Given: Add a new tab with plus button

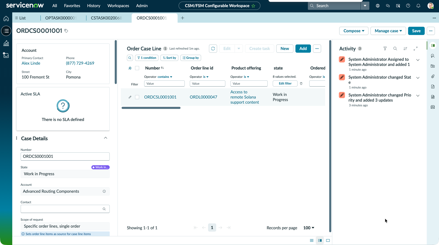Looking at the screenshot, I should 183,18.
